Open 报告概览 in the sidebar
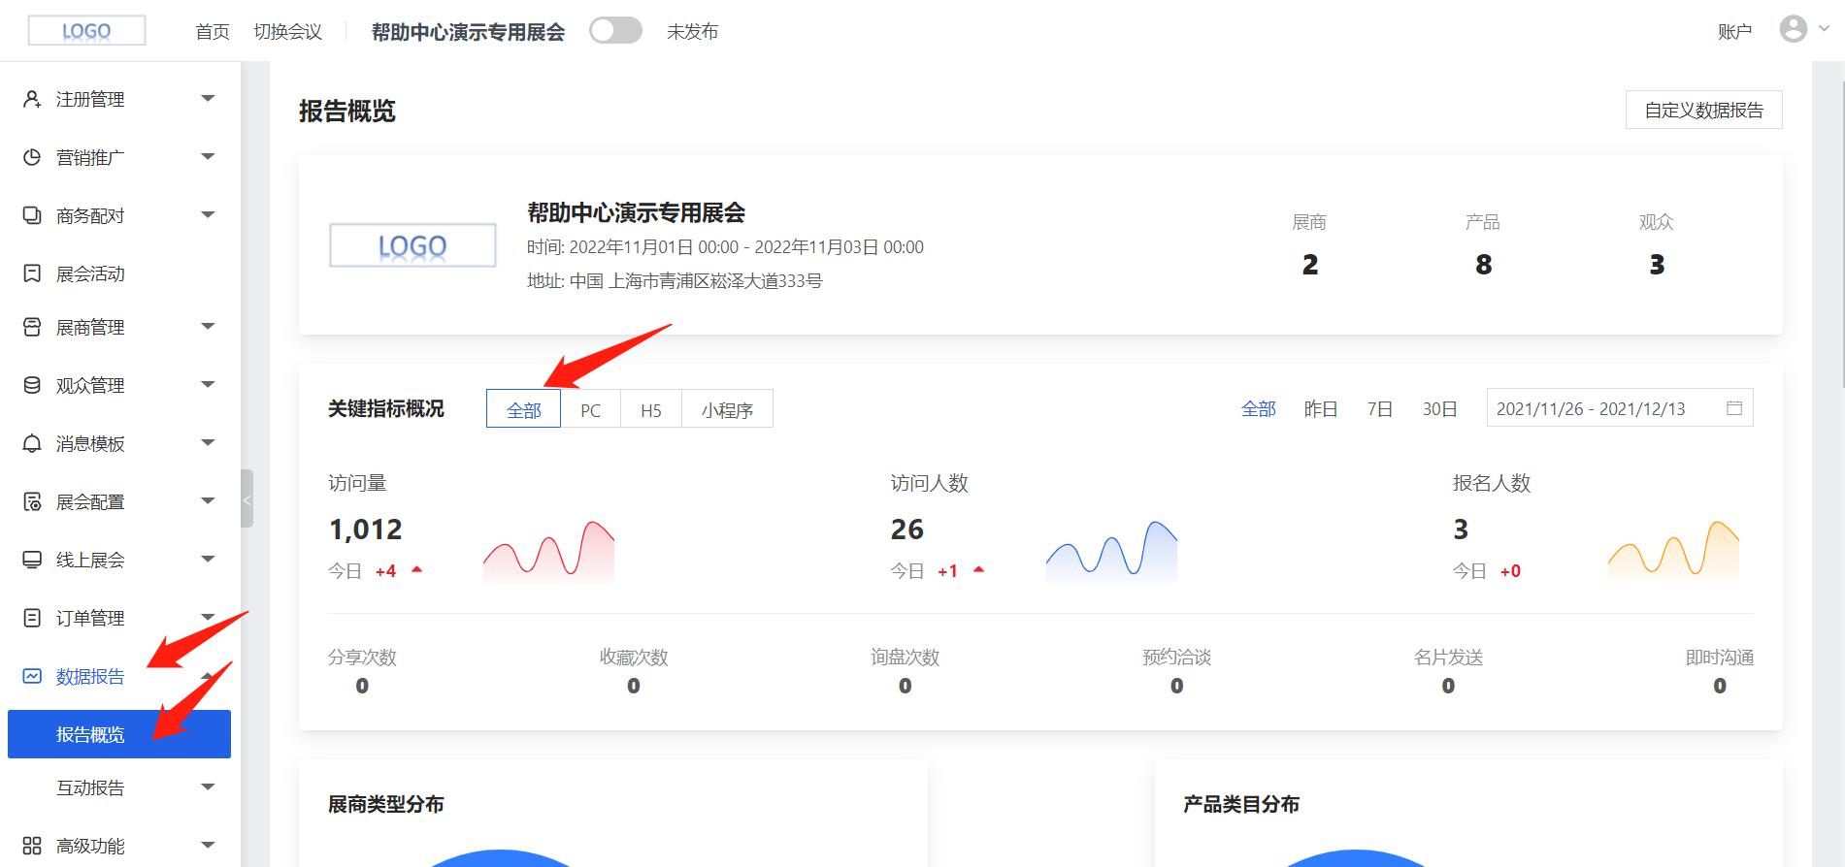The height and width of the screenshot is (867, 1845). 119,734
